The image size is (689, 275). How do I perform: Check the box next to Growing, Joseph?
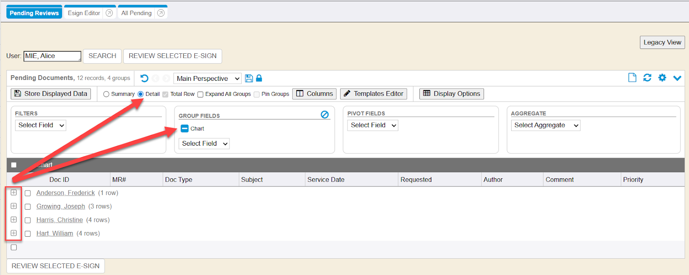[28, 207]
